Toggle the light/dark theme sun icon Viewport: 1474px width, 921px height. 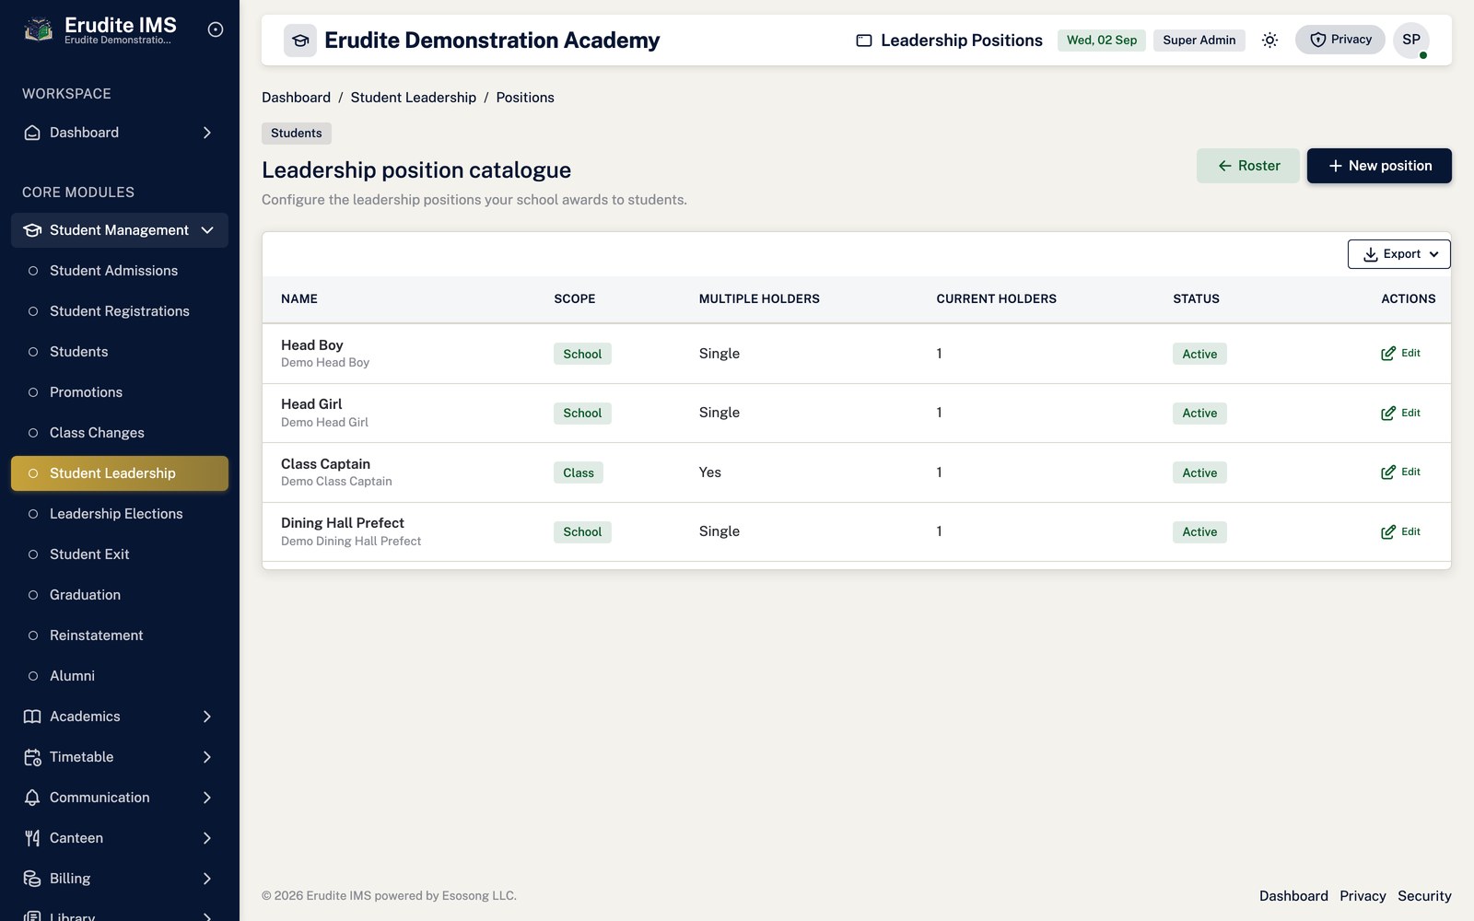1269,40
